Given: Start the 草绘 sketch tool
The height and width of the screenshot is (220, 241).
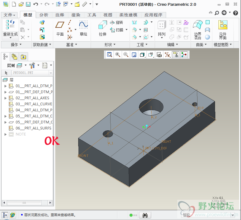Looking at the screenshot, I should click(83, 29).
